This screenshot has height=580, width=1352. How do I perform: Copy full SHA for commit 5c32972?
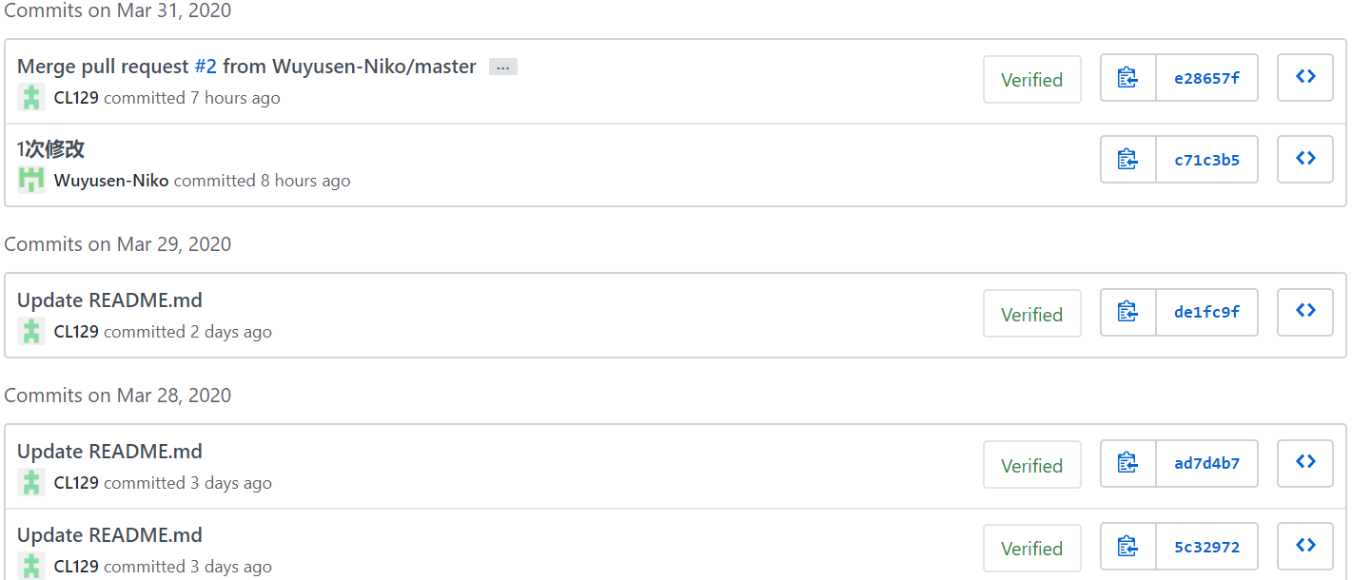coord(1128,547)
